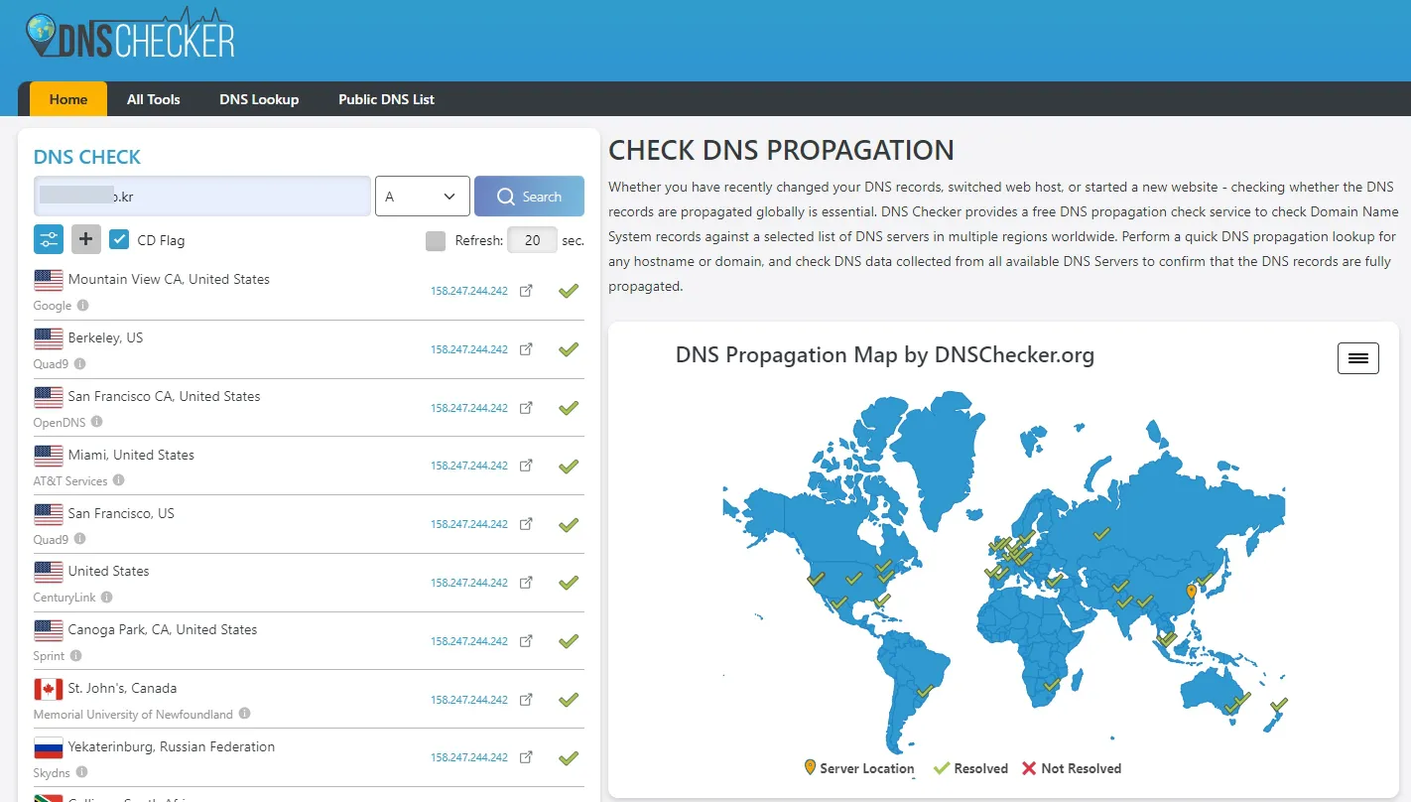Click the Canada flag beside St. John's

pos(49,689)
